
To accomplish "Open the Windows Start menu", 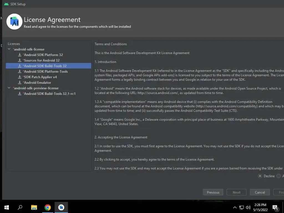I will click(7, 207).
